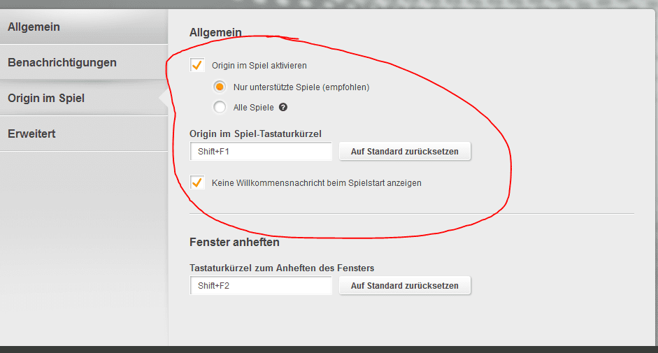Toggle Keine Willkommensnachricht beim Spielstart checkbox
Screen dimensions: 658x353
point(197,182)
